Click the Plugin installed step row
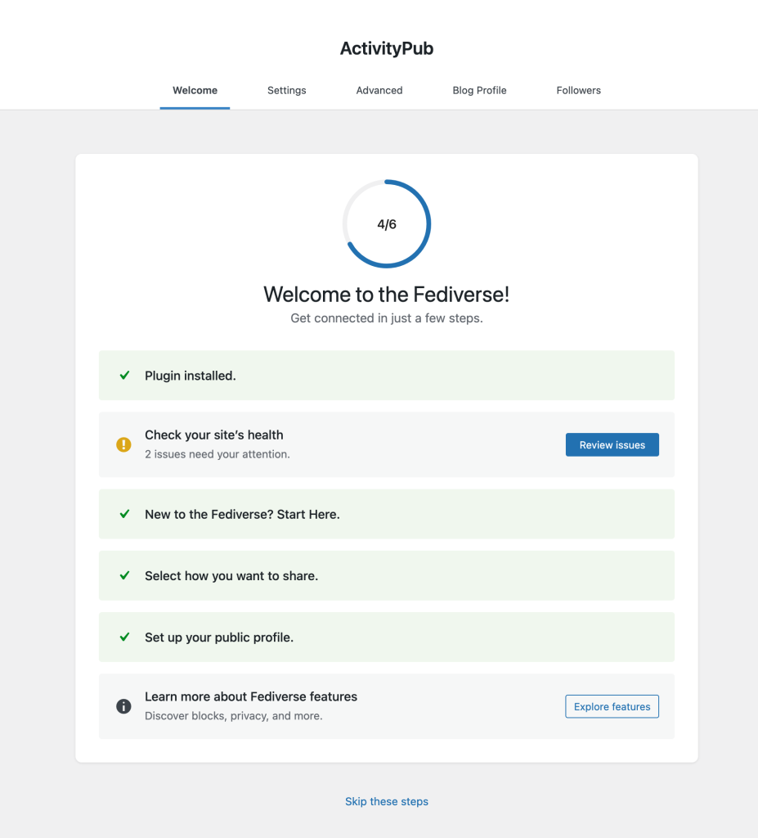Viewport: 758px width, 838px height. 387,375
